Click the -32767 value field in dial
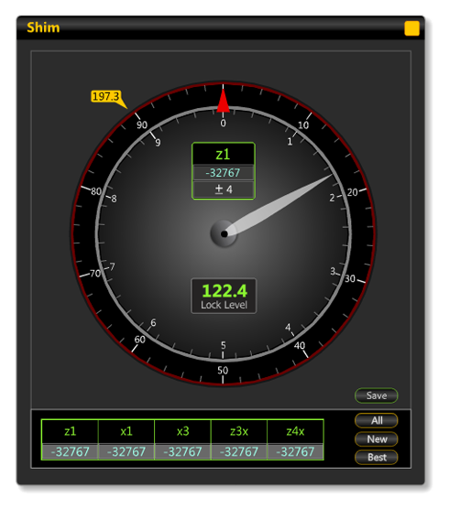This screenshot has height=508, width=449. coord(224,173)
